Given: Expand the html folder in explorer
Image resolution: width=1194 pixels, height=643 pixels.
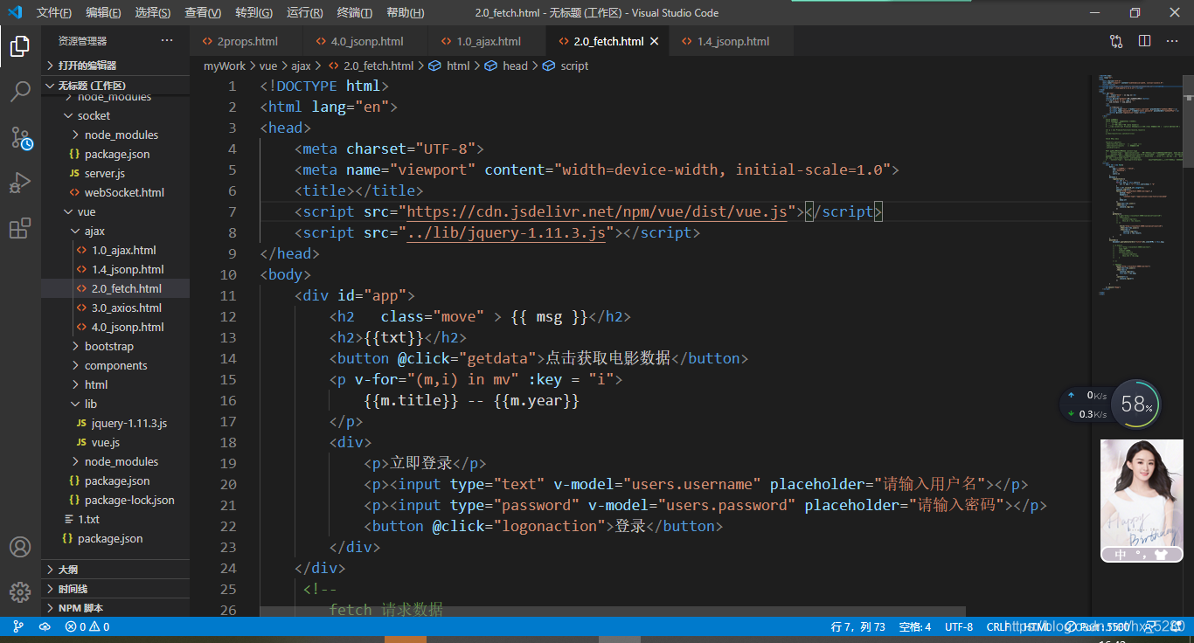Looking at the screenshot, I should 96,384.
